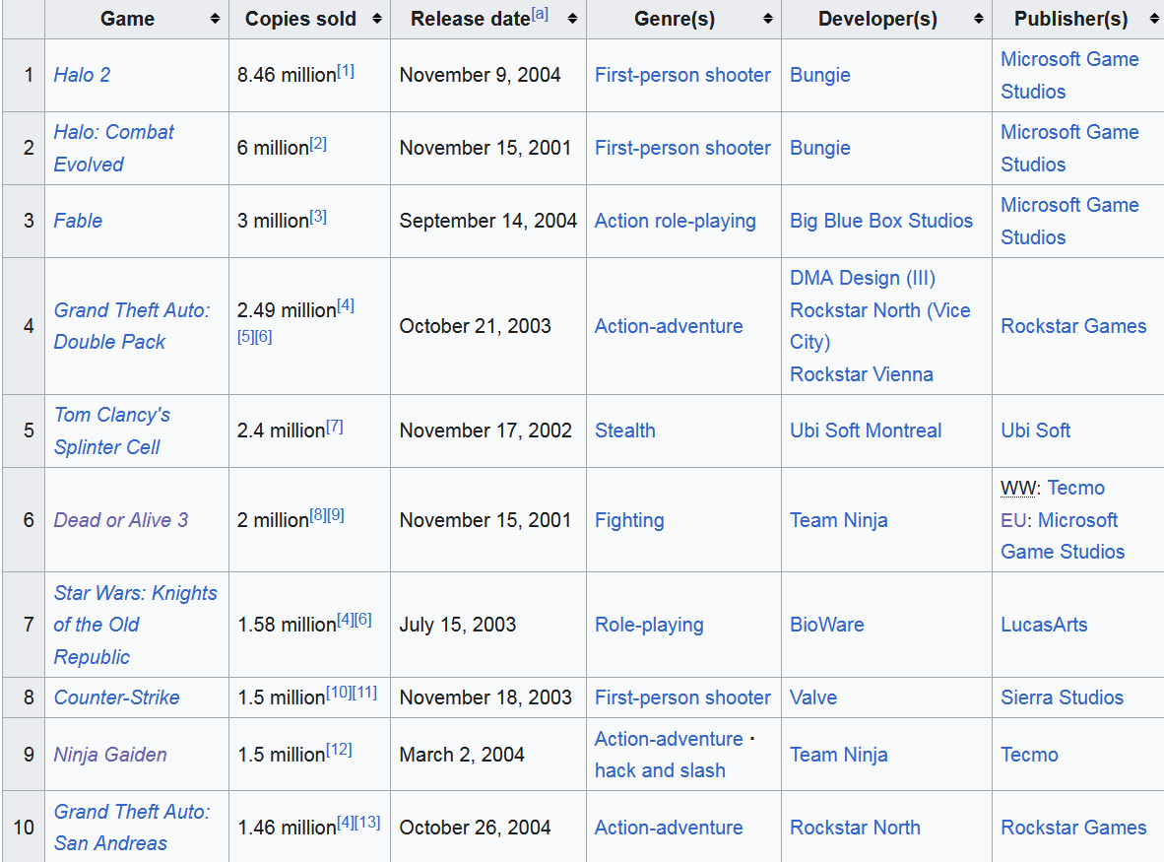Open the Valve developer link

[813, 697]
